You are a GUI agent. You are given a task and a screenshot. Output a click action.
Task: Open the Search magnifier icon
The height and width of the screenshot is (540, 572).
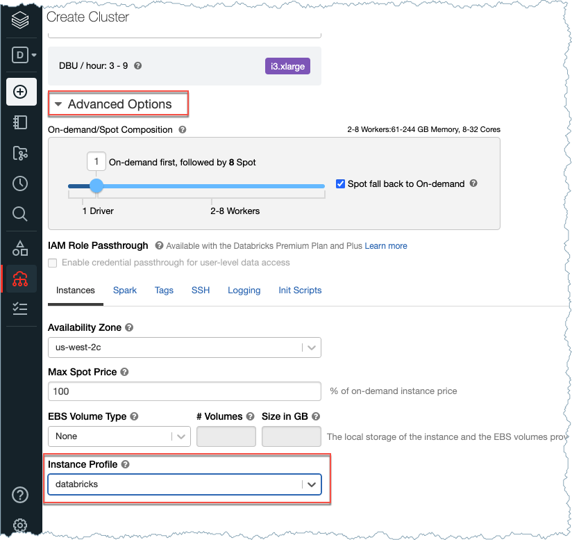tap(20, 214)
